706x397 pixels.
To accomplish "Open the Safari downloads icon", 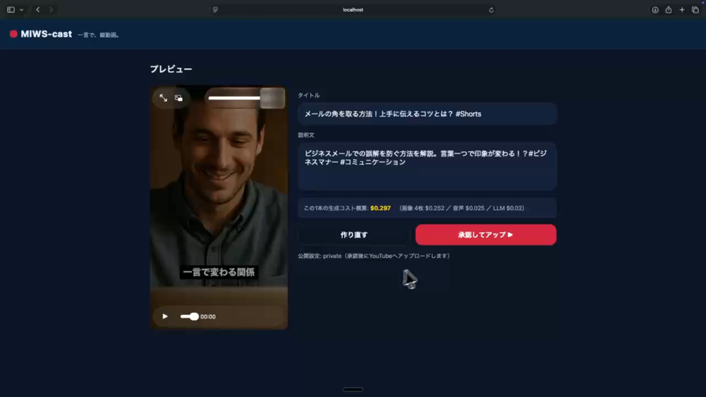I will click(655, 10).
